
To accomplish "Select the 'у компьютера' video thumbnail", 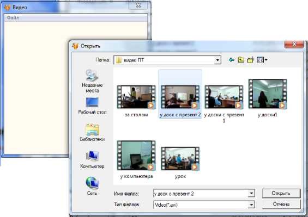I will tap(136, 159).
